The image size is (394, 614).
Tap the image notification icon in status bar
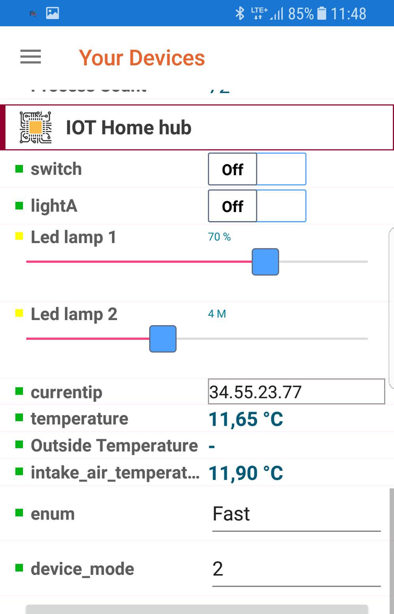click(x=53, y=13)
